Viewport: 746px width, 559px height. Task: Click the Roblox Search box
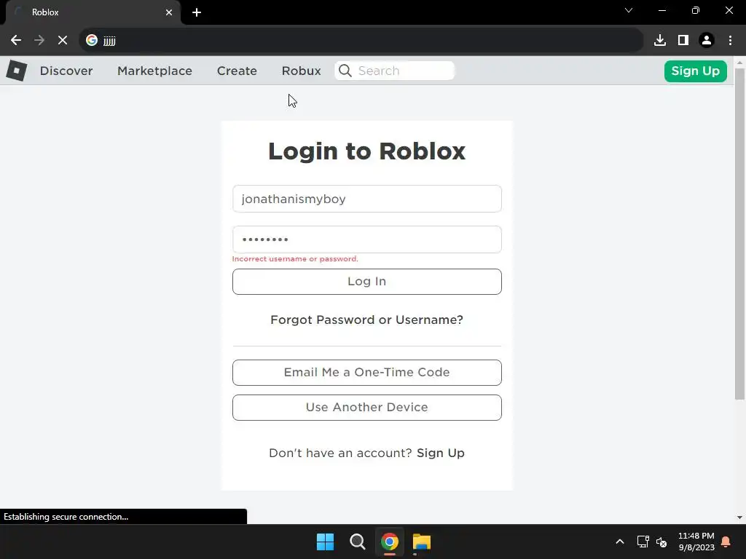pos(395,71)
